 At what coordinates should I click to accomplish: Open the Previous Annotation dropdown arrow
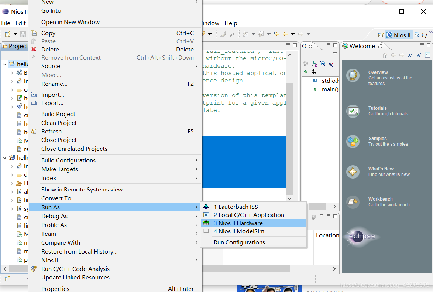[x=269, y=34]
